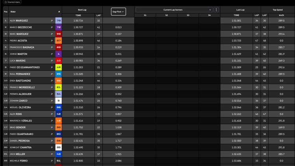Click the Best Lap column header
The width and height of the screenshot is (295, 166).
[82, 9]
